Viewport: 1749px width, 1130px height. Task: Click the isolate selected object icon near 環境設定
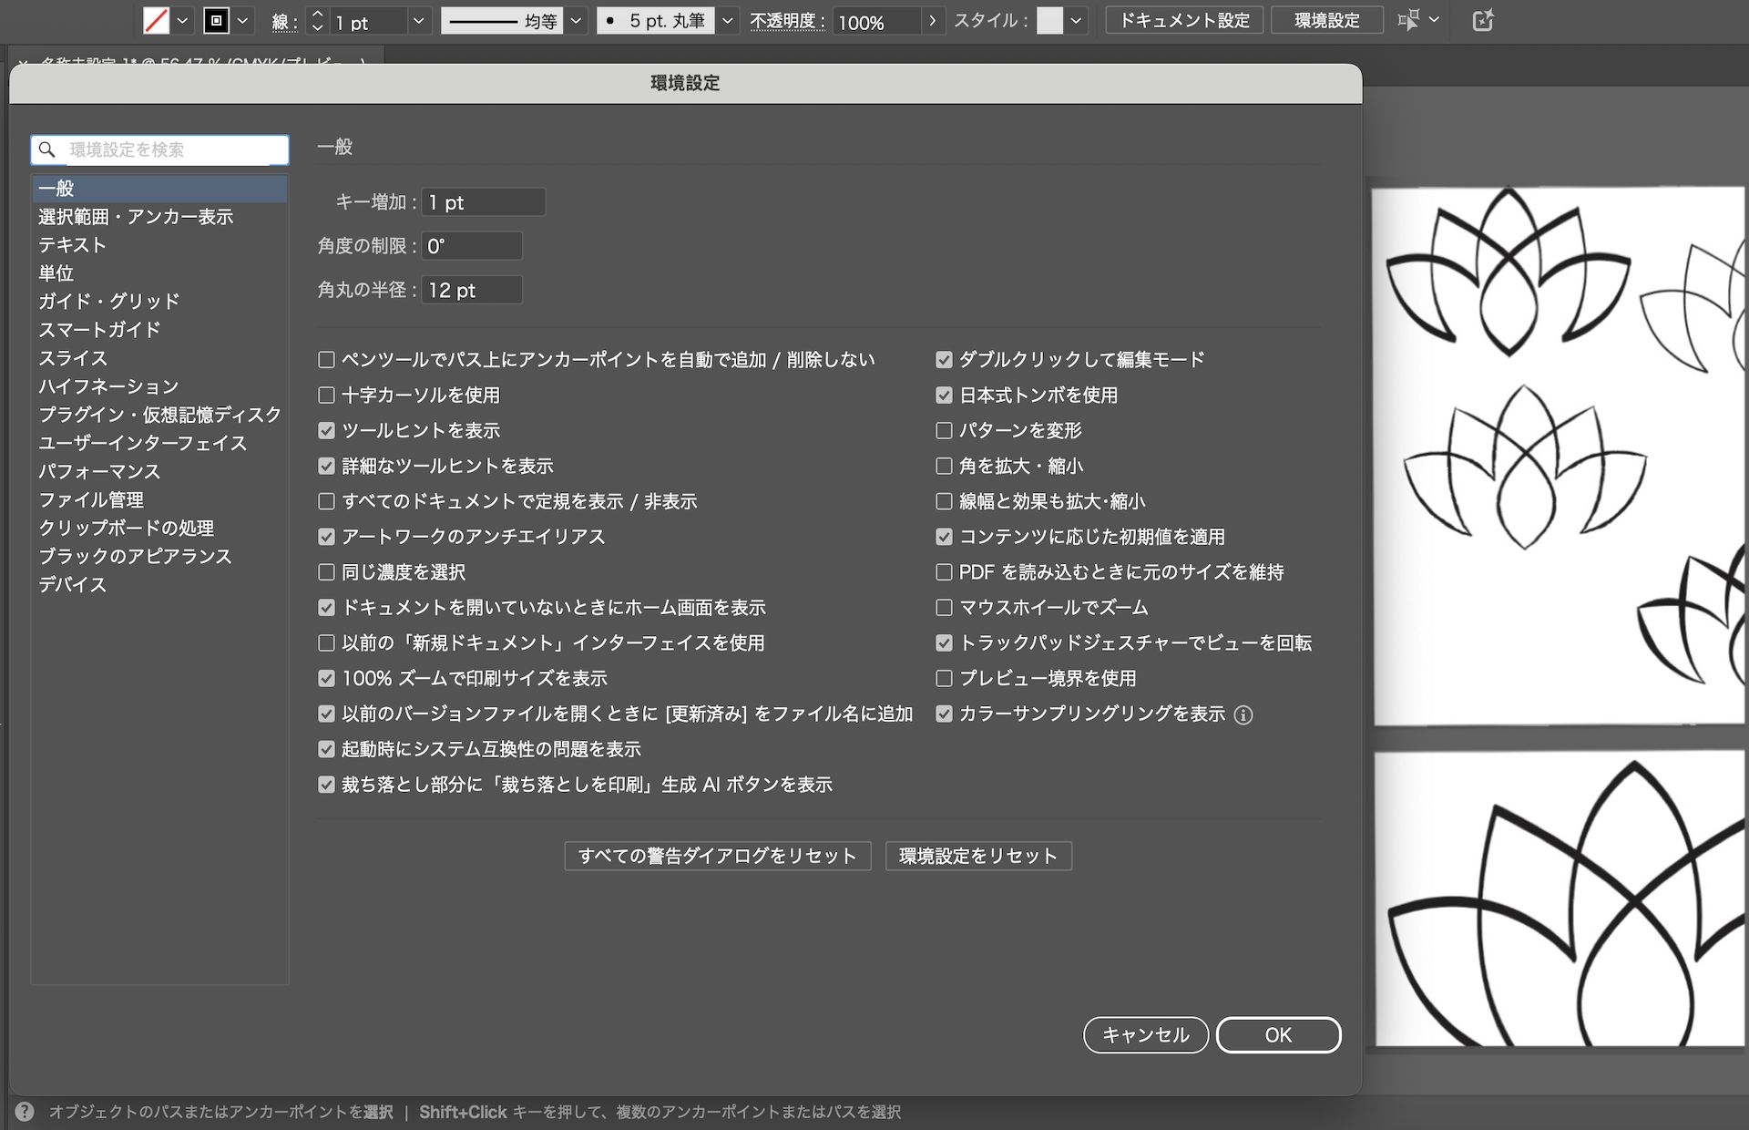click(1408, 20)
